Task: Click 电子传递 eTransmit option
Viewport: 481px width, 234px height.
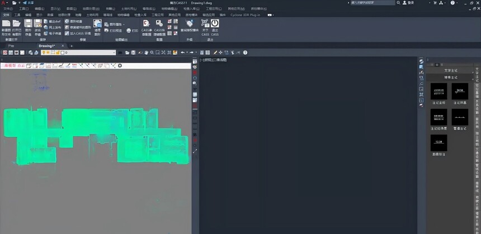Action: (53, 33)
